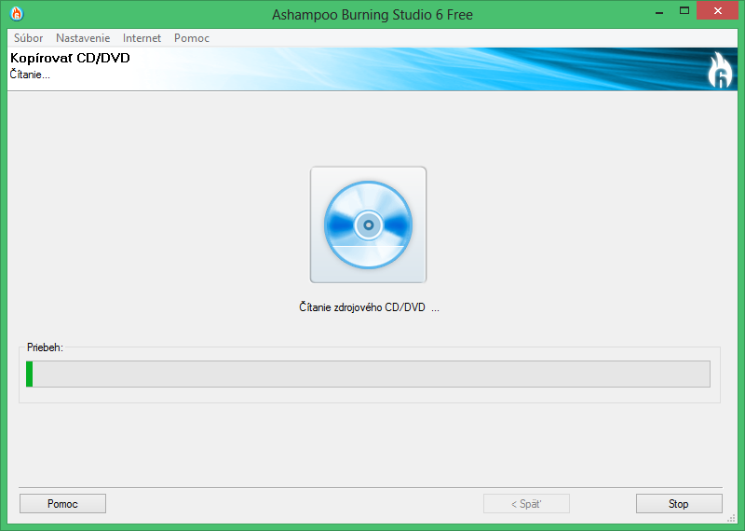The image size is (745, 531).
Task: Open the Nastavenie menu
Action: (83, 38)
